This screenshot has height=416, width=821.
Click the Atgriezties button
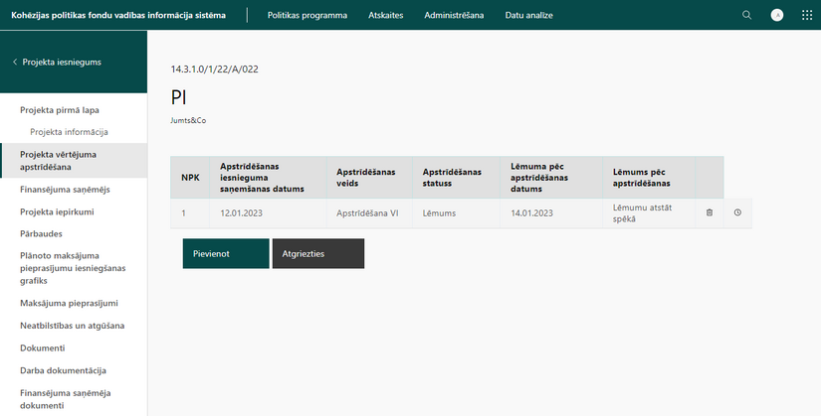pos(318,253)
